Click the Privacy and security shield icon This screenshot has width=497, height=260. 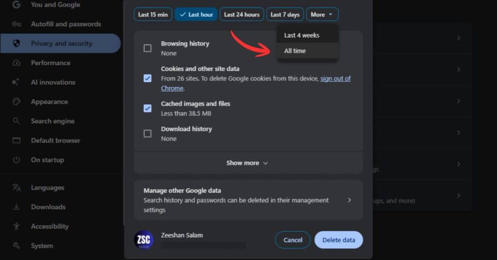[17, 44]
